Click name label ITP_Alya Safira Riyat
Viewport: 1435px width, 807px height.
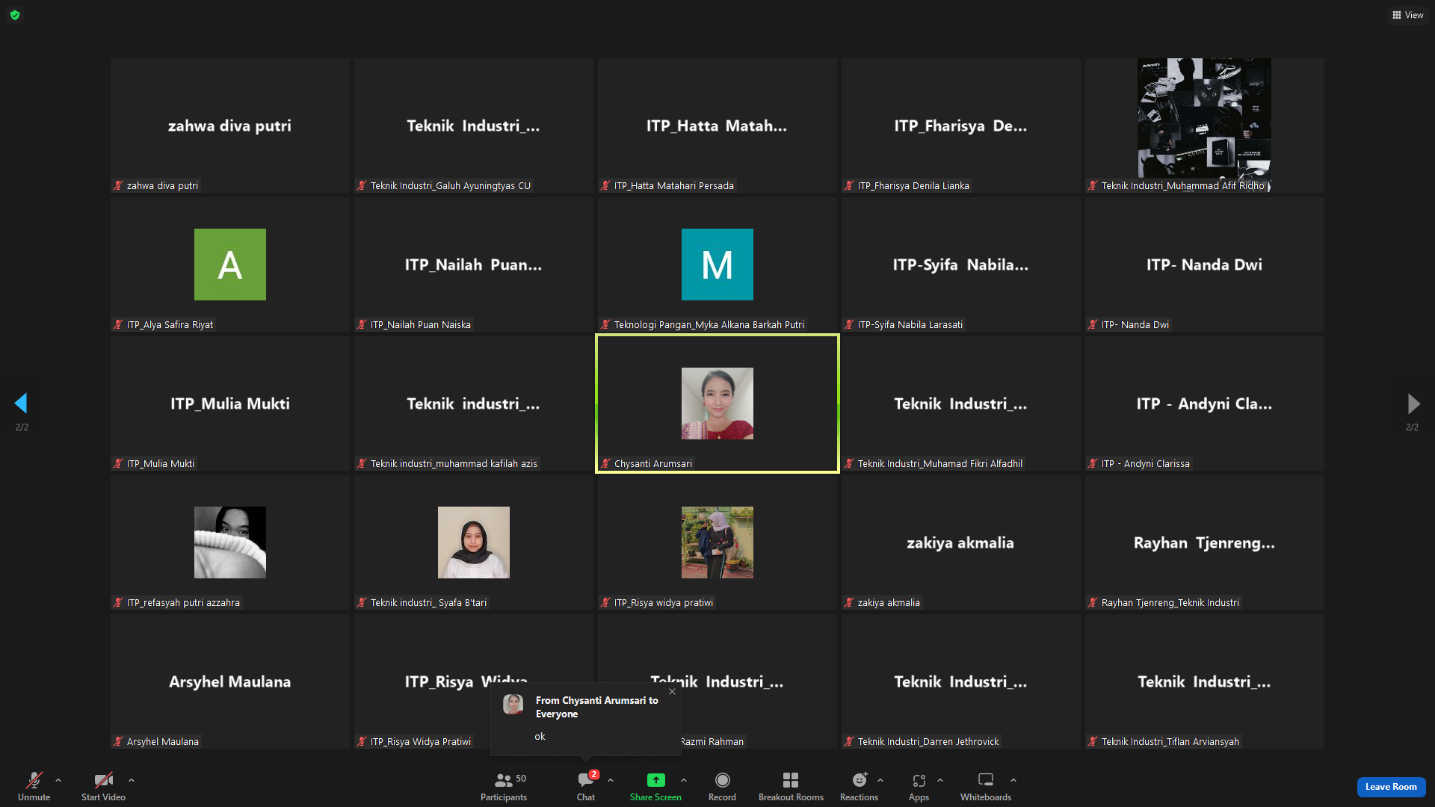pyautogui.click(x=170, y=324)
